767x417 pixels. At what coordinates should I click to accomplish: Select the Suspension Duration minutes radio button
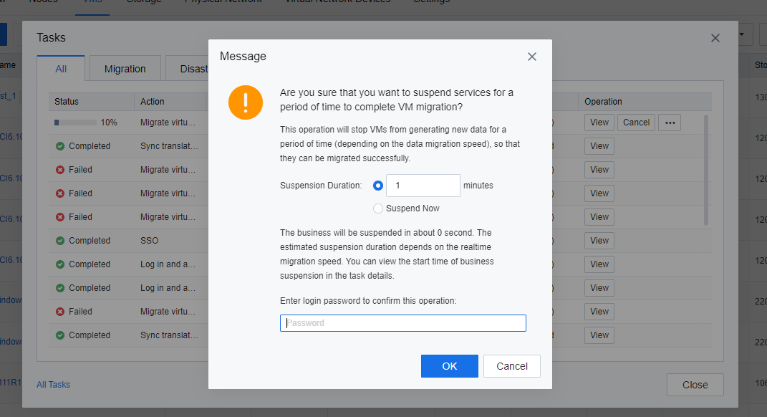point(377,186)
